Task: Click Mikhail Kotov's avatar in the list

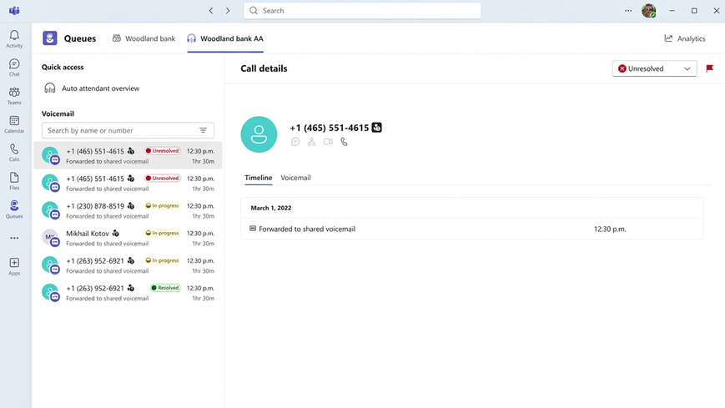Action: point(50,237)
